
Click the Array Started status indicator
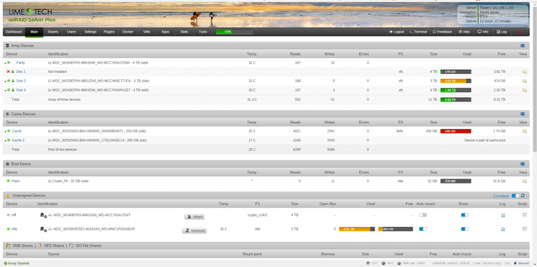[17, 263]
